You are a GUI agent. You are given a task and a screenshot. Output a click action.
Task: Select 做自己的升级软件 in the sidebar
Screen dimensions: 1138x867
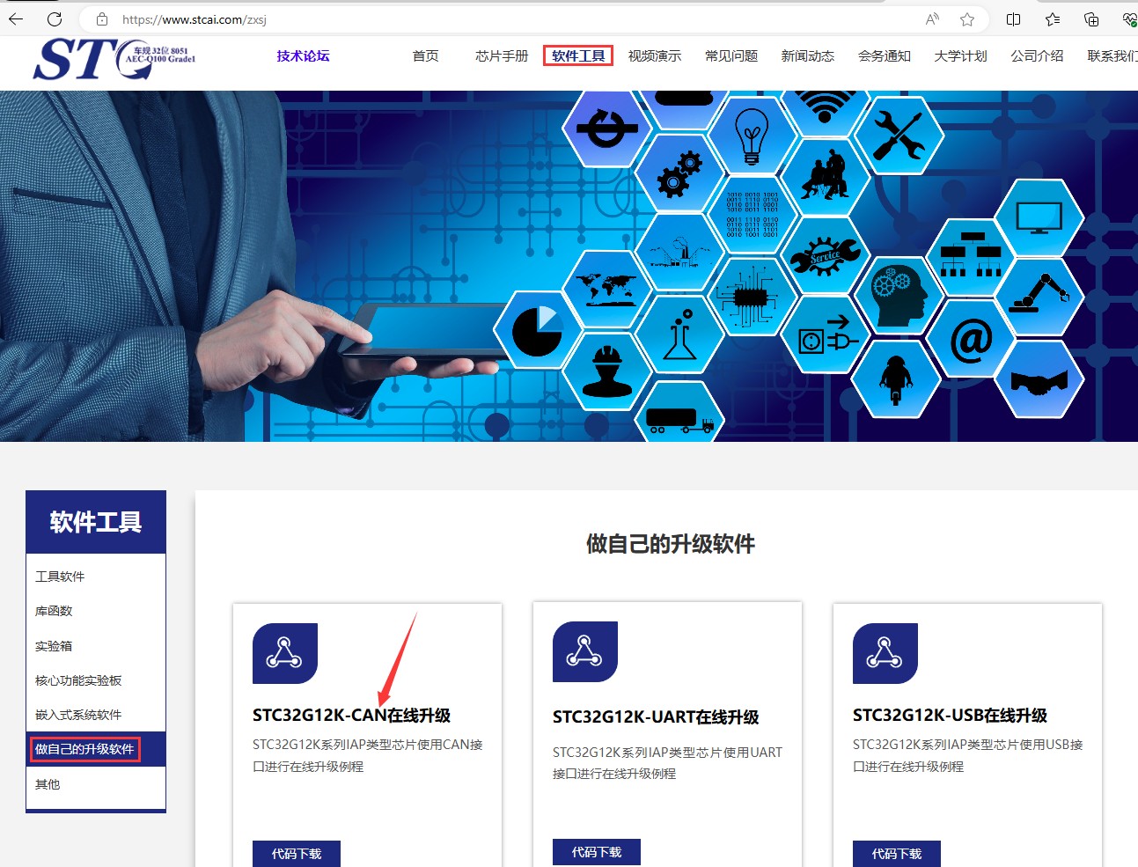(x=96, y=749)
